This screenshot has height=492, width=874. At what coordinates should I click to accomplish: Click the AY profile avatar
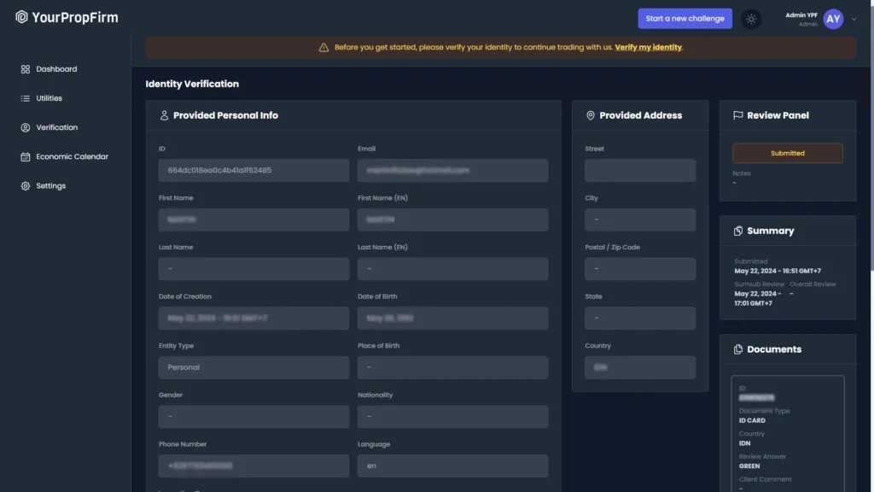(833, 19)
